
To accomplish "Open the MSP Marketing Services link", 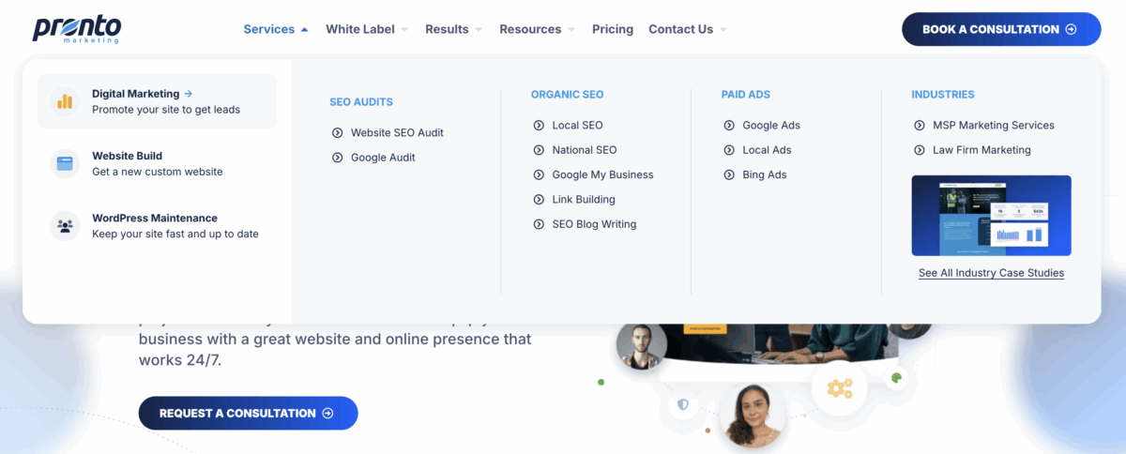I will [994, 125].
